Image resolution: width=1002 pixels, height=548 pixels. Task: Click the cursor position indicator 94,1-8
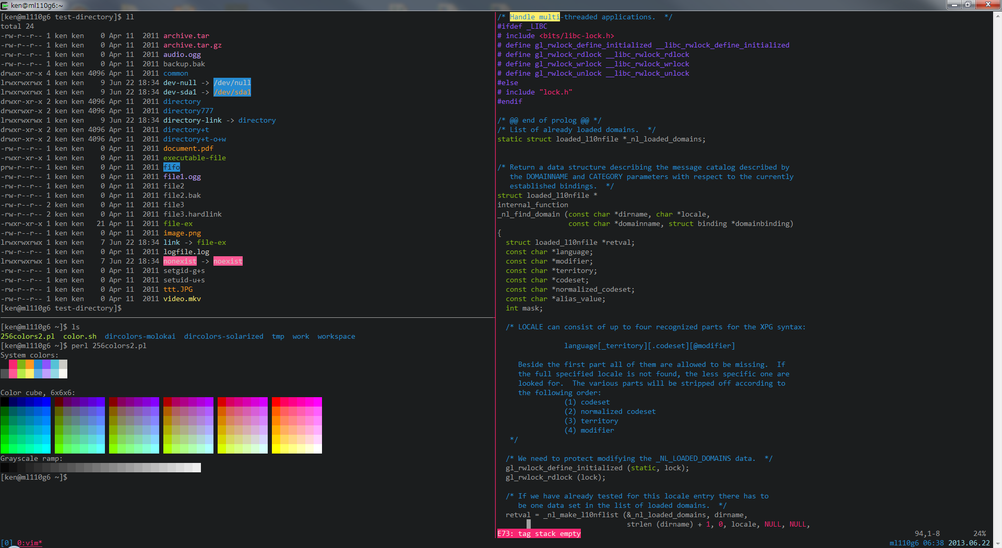tap(927, 533)
